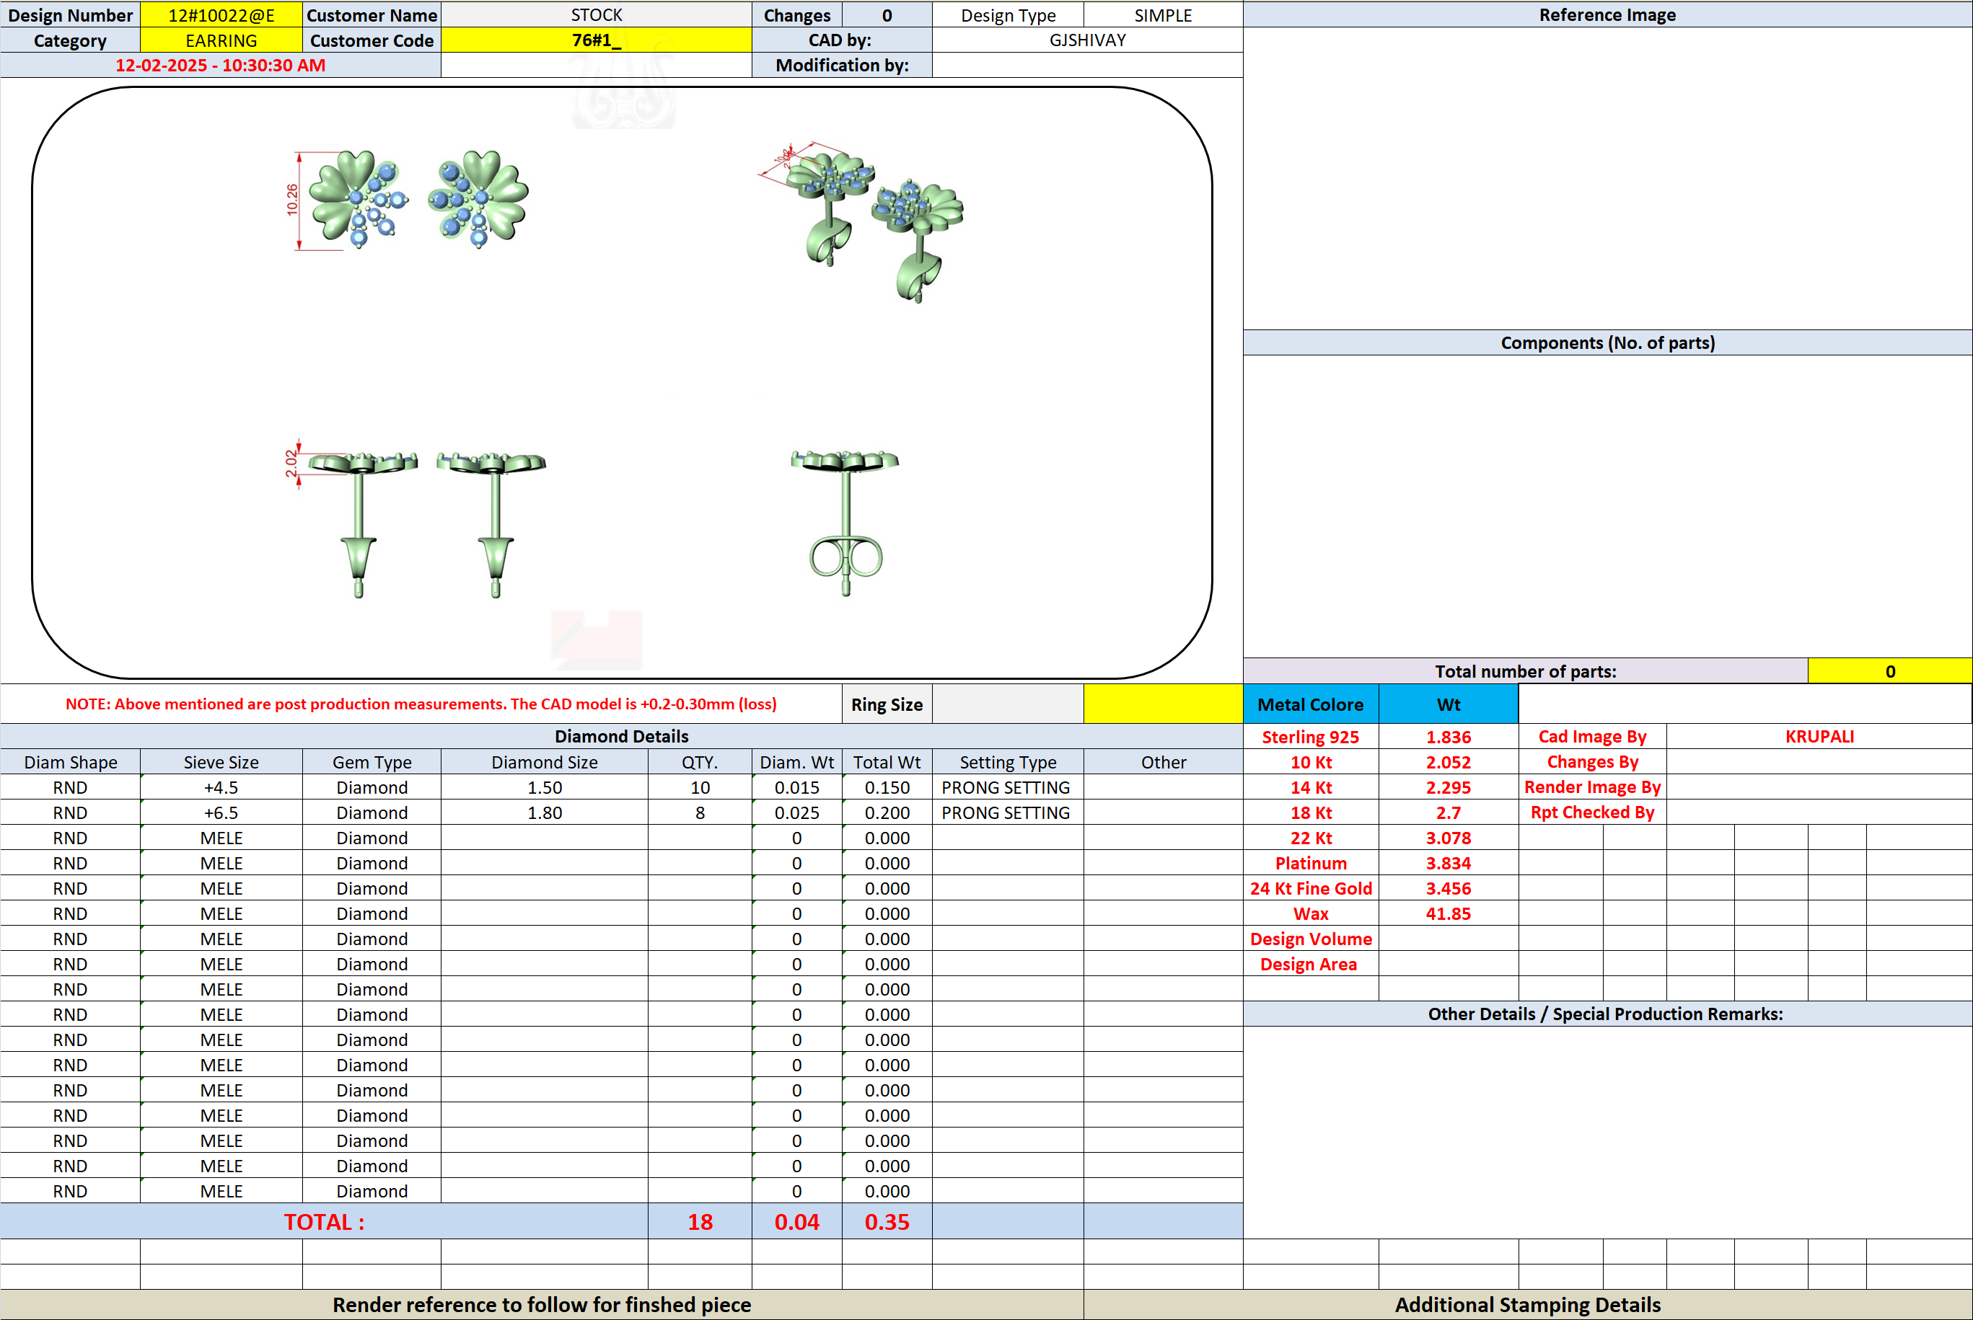The width and height of the screenshot is (1973, 1320).
Task: Select the Changes value 0 cell
Action: (x=887, y=15)
